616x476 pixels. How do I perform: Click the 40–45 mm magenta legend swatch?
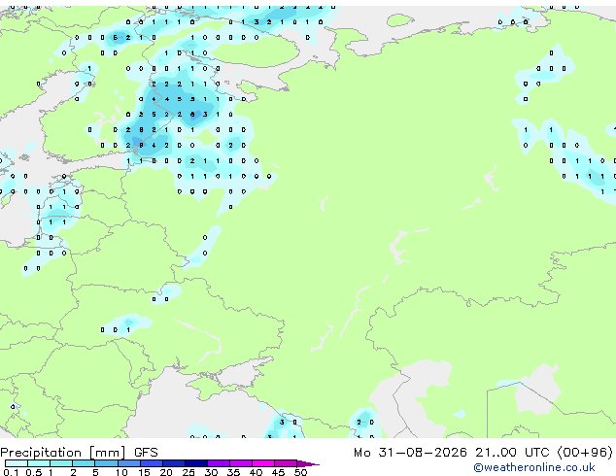(x=263, y=463)
